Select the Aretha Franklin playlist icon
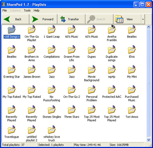The image size is (153, 148). (112, 29)
